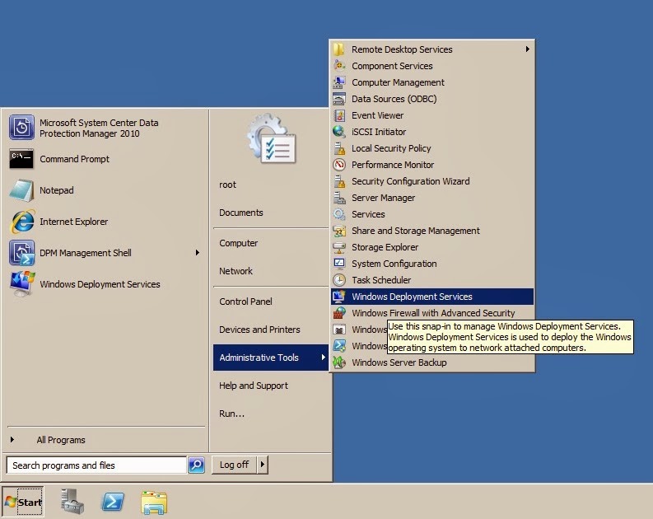Click the Share and Storage Management icon

(339, 231)
